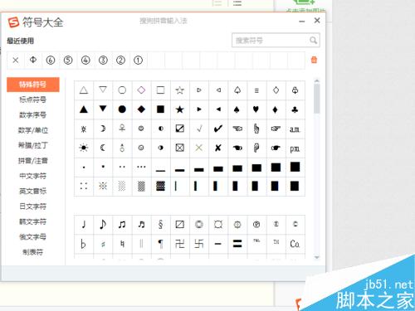The width and height of the screenshot is (415, 311).
Task: Minimize the 符号大全 window
Action: [x=302, y=21]
